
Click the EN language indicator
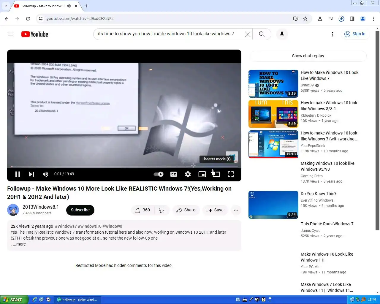pos(238,300)
